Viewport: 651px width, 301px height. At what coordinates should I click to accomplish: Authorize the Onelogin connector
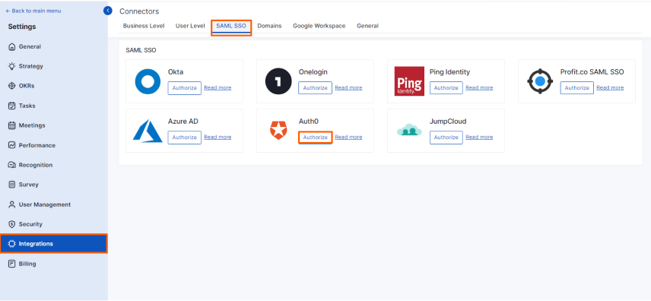[315, 88]
